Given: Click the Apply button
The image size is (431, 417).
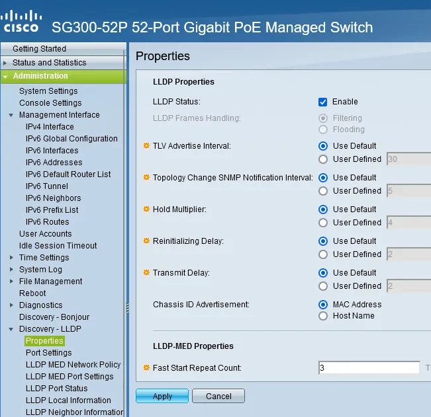Looking at the screenshot, I should [162, 396].
